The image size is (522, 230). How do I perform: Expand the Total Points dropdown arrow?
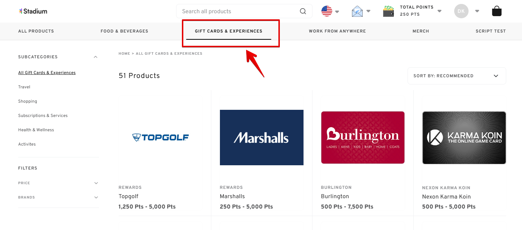click(x=439, y=11)
